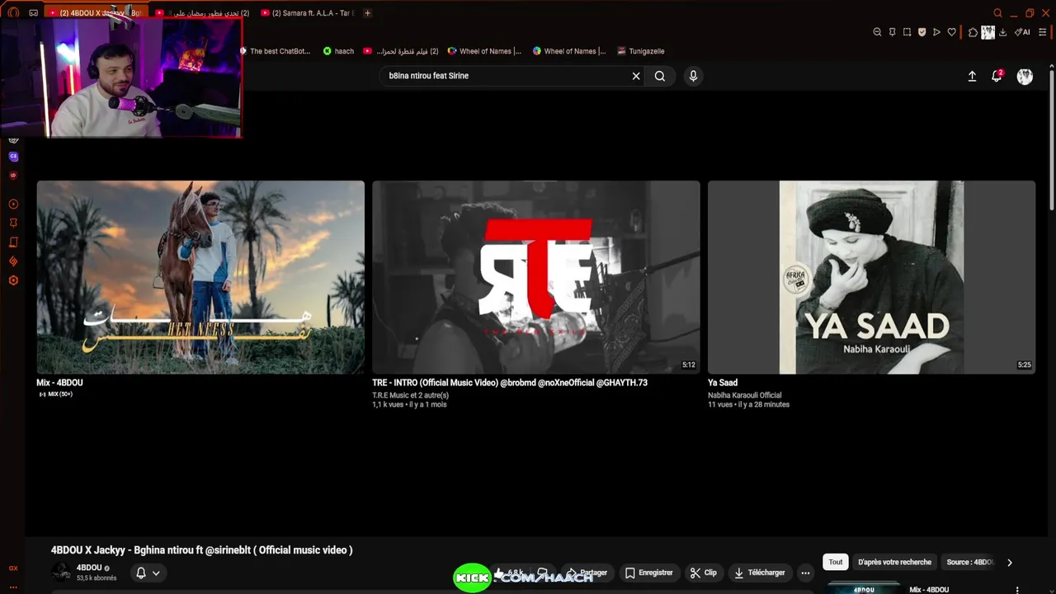Select the 'D'après votre recherche' chip
This screenshot has height=594, width=1056.
[x=894, y=563]
